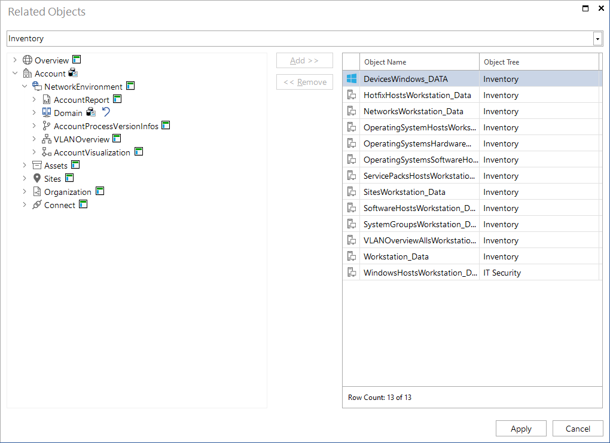Click the report icon beside AccountVisualization

(138, 152)
